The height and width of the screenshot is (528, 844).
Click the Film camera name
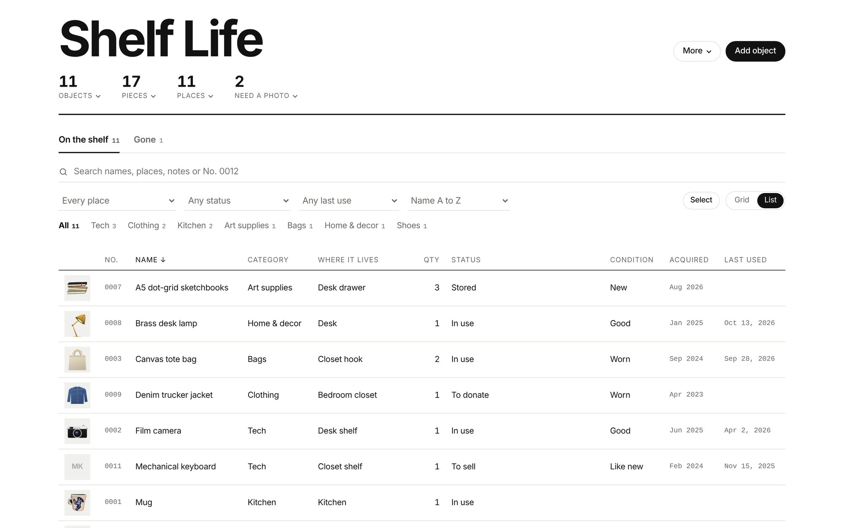158,431
